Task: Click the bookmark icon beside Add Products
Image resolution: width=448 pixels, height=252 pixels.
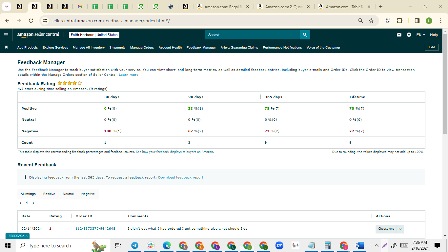Action: [x=6, y=47]
